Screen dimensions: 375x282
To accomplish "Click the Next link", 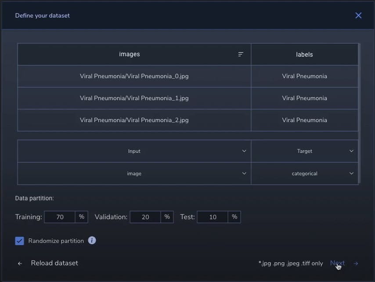I will click(337, 263).
